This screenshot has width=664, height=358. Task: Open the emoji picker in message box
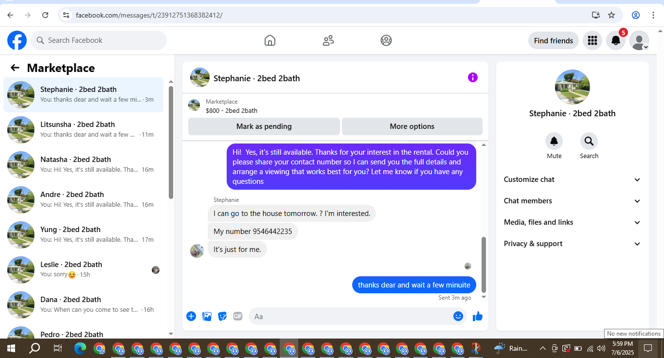(x=458, y=316)
